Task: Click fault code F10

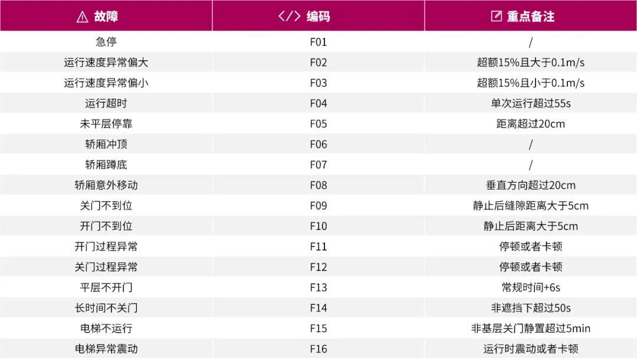Action: coord(318,226)
